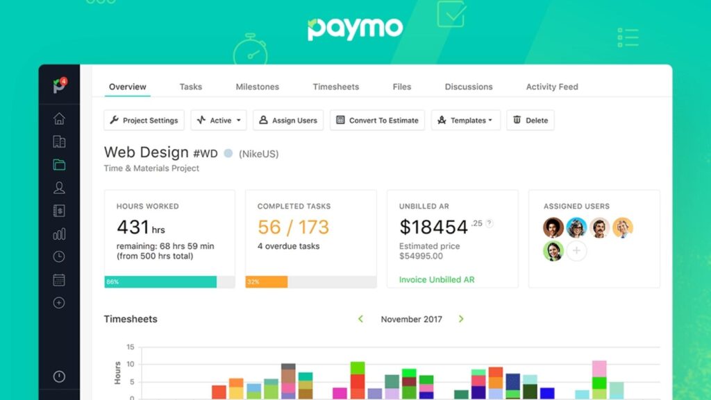Open Users person icon in sidebar

(59, 188)
